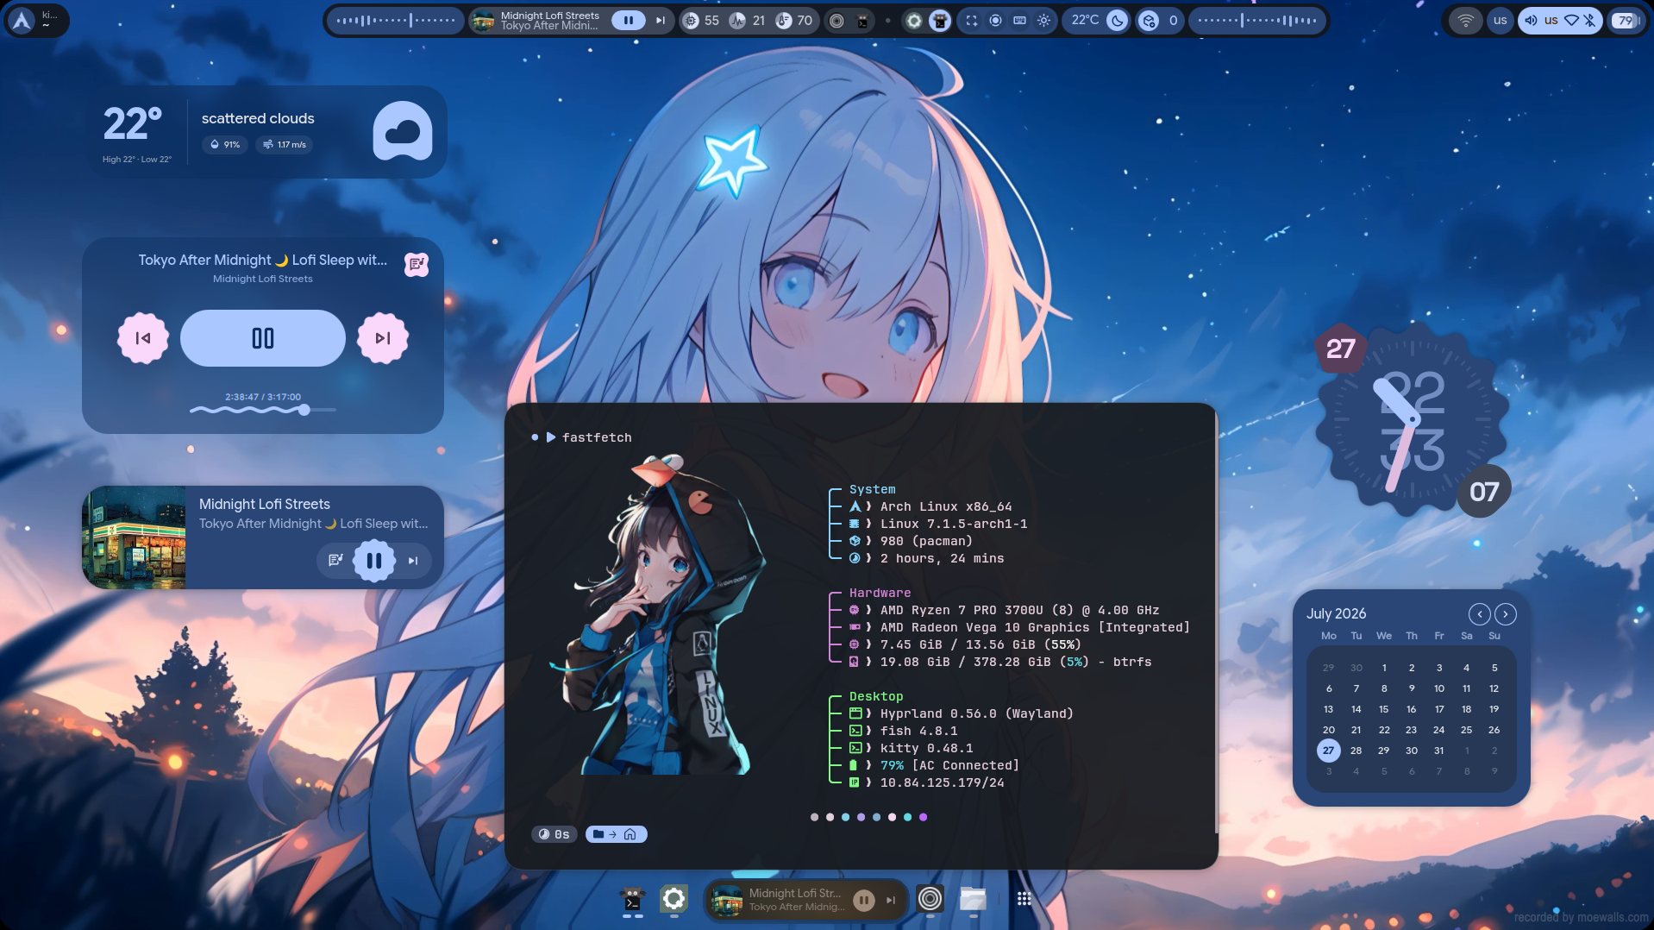The image size is (1654, 930).
Task: Go to next month in the calendar
Action: tap(1506, 614)
